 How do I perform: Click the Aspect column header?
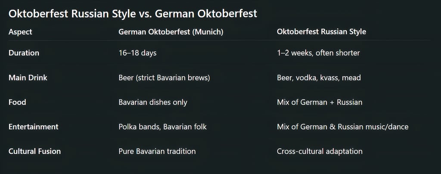20,32
